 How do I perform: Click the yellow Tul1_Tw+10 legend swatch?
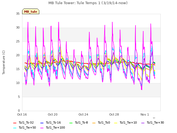[116, 123]
